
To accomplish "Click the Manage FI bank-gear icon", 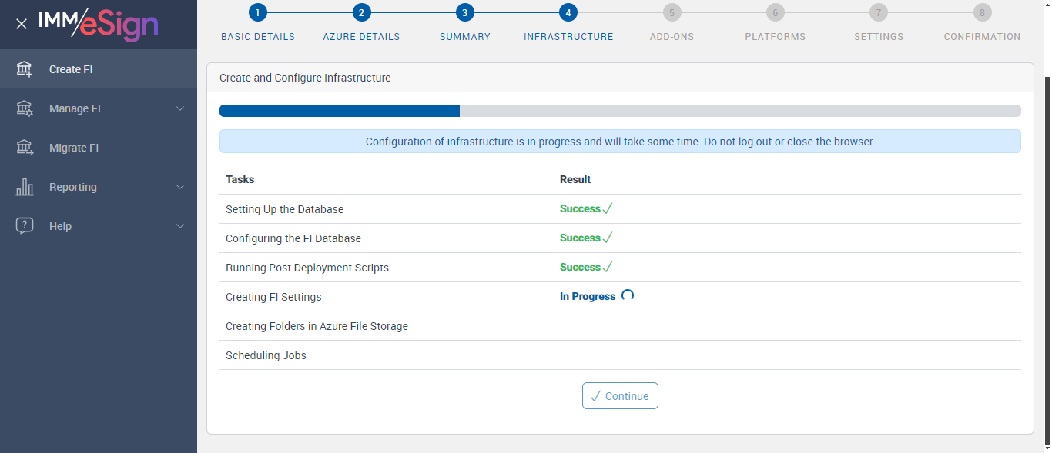I will click(25, 108).
